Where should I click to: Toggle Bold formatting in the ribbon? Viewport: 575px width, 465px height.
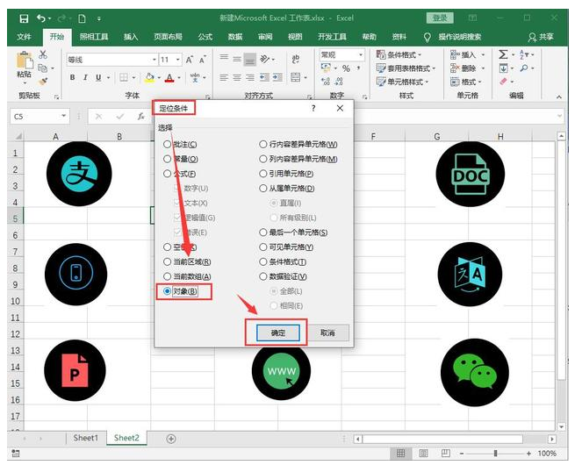[x=73, y=78]
